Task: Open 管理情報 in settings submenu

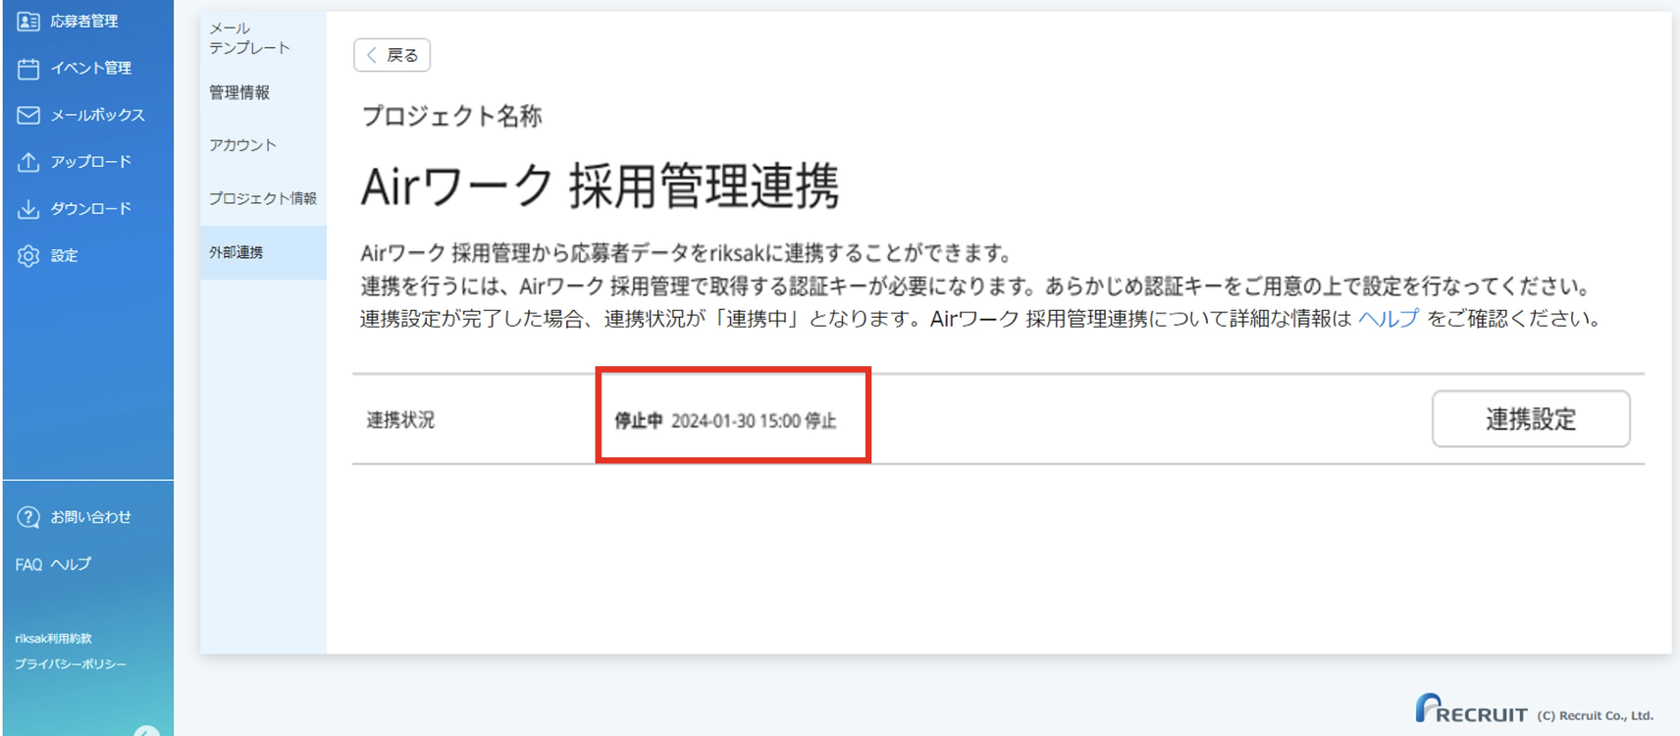Action: 239,92
